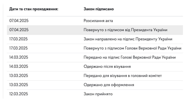194x102 pixels.
Task: Click date 12.03.2025 beside 'Закон прийнято'
Action: point(19,94)
